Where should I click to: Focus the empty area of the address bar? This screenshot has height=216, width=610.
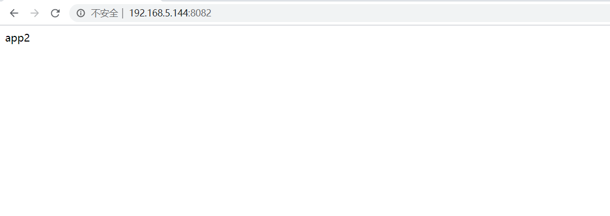point(408,13)
